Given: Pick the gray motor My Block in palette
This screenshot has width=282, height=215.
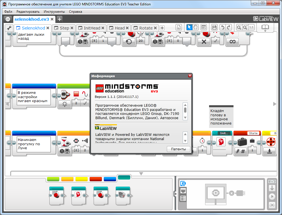Looking at the screenshot, I should click(x=123, y=196).
